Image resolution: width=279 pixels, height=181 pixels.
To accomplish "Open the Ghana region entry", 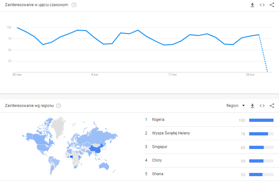I will click(157, 174).
